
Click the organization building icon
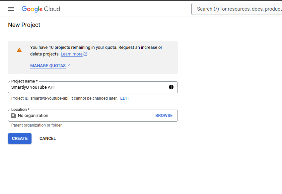14,116
